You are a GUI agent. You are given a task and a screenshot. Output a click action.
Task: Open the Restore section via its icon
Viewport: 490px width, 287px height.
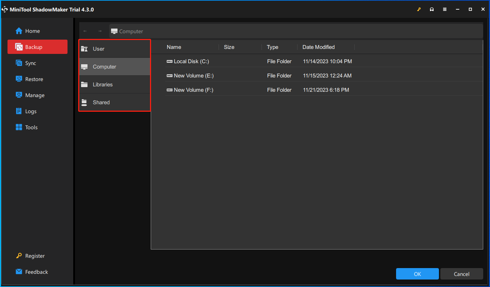pyautogui.click(x=18, y=79)
